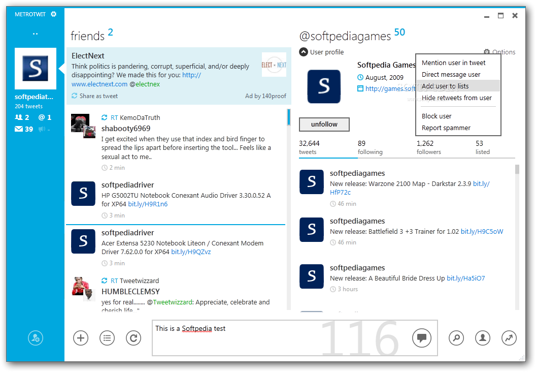The width and height of the screenshot is (536, 372).
Task: Click the friends column scrollbar thumb
Action: 289,117
